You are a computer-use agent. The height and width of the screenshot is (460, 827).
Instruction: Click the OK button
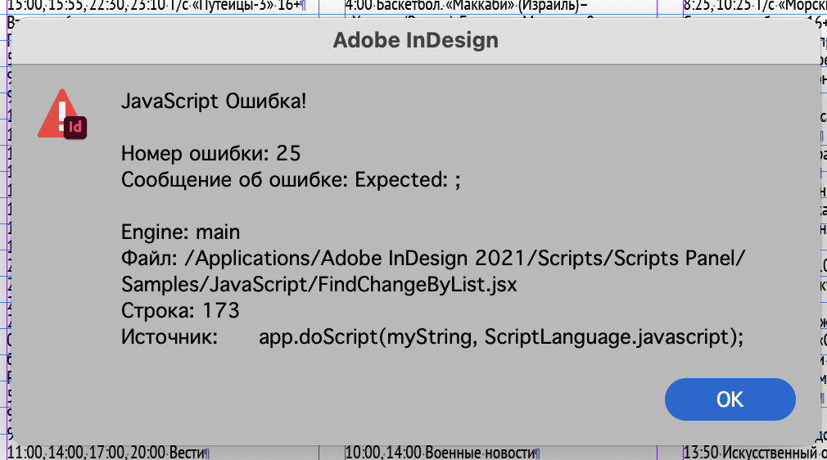[730, 399]
